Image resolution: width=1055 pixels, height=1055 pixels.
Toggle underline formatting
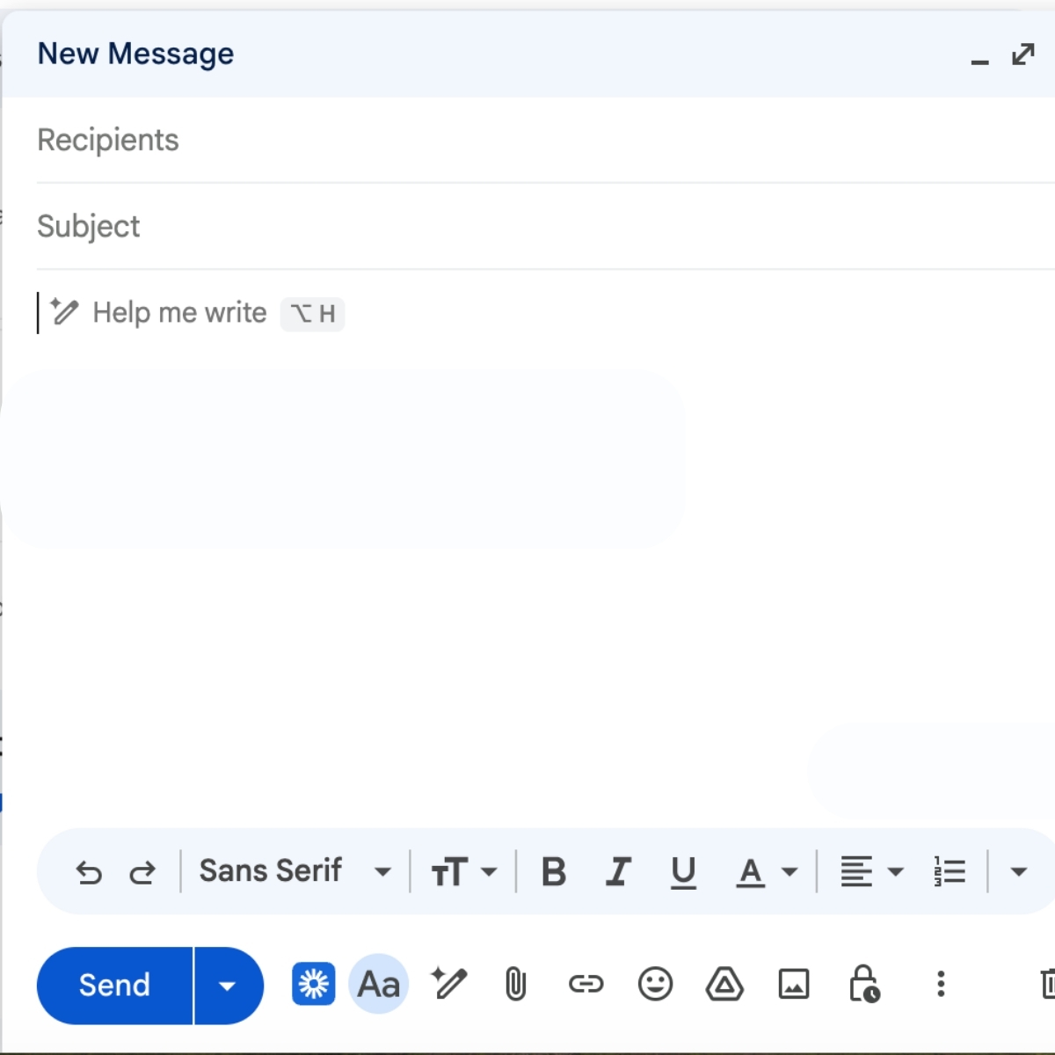point(683,872)
